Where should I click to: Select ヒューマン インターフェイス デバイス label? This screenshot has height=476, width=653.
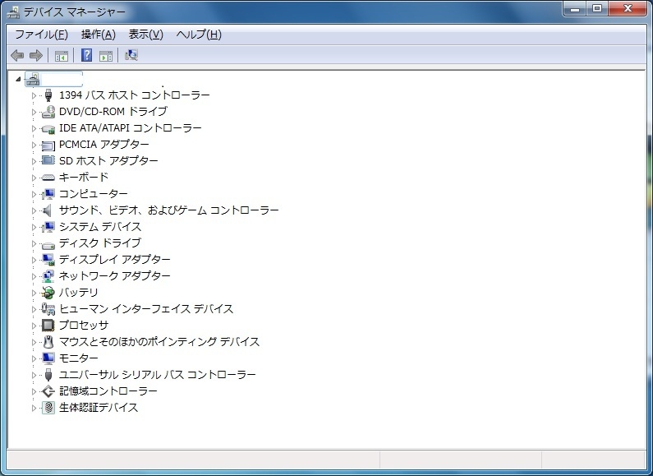click(x=146, y=309)
